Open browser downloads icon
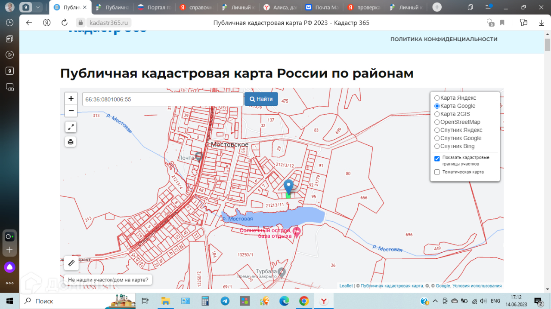The height and width of the screenshot is (309, 551). (x=542, y=23)
